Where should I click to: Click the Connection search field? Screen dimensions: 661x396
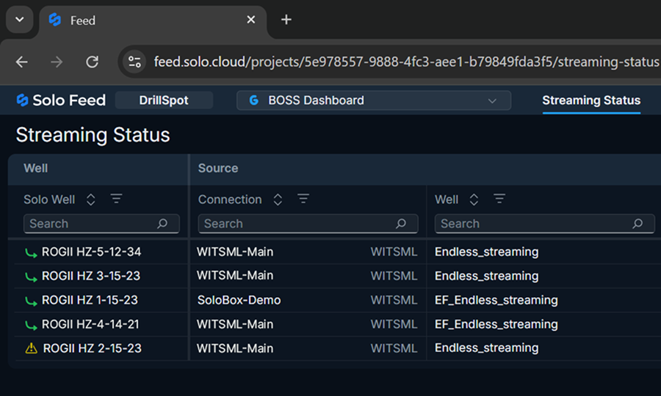click(308, 224)
